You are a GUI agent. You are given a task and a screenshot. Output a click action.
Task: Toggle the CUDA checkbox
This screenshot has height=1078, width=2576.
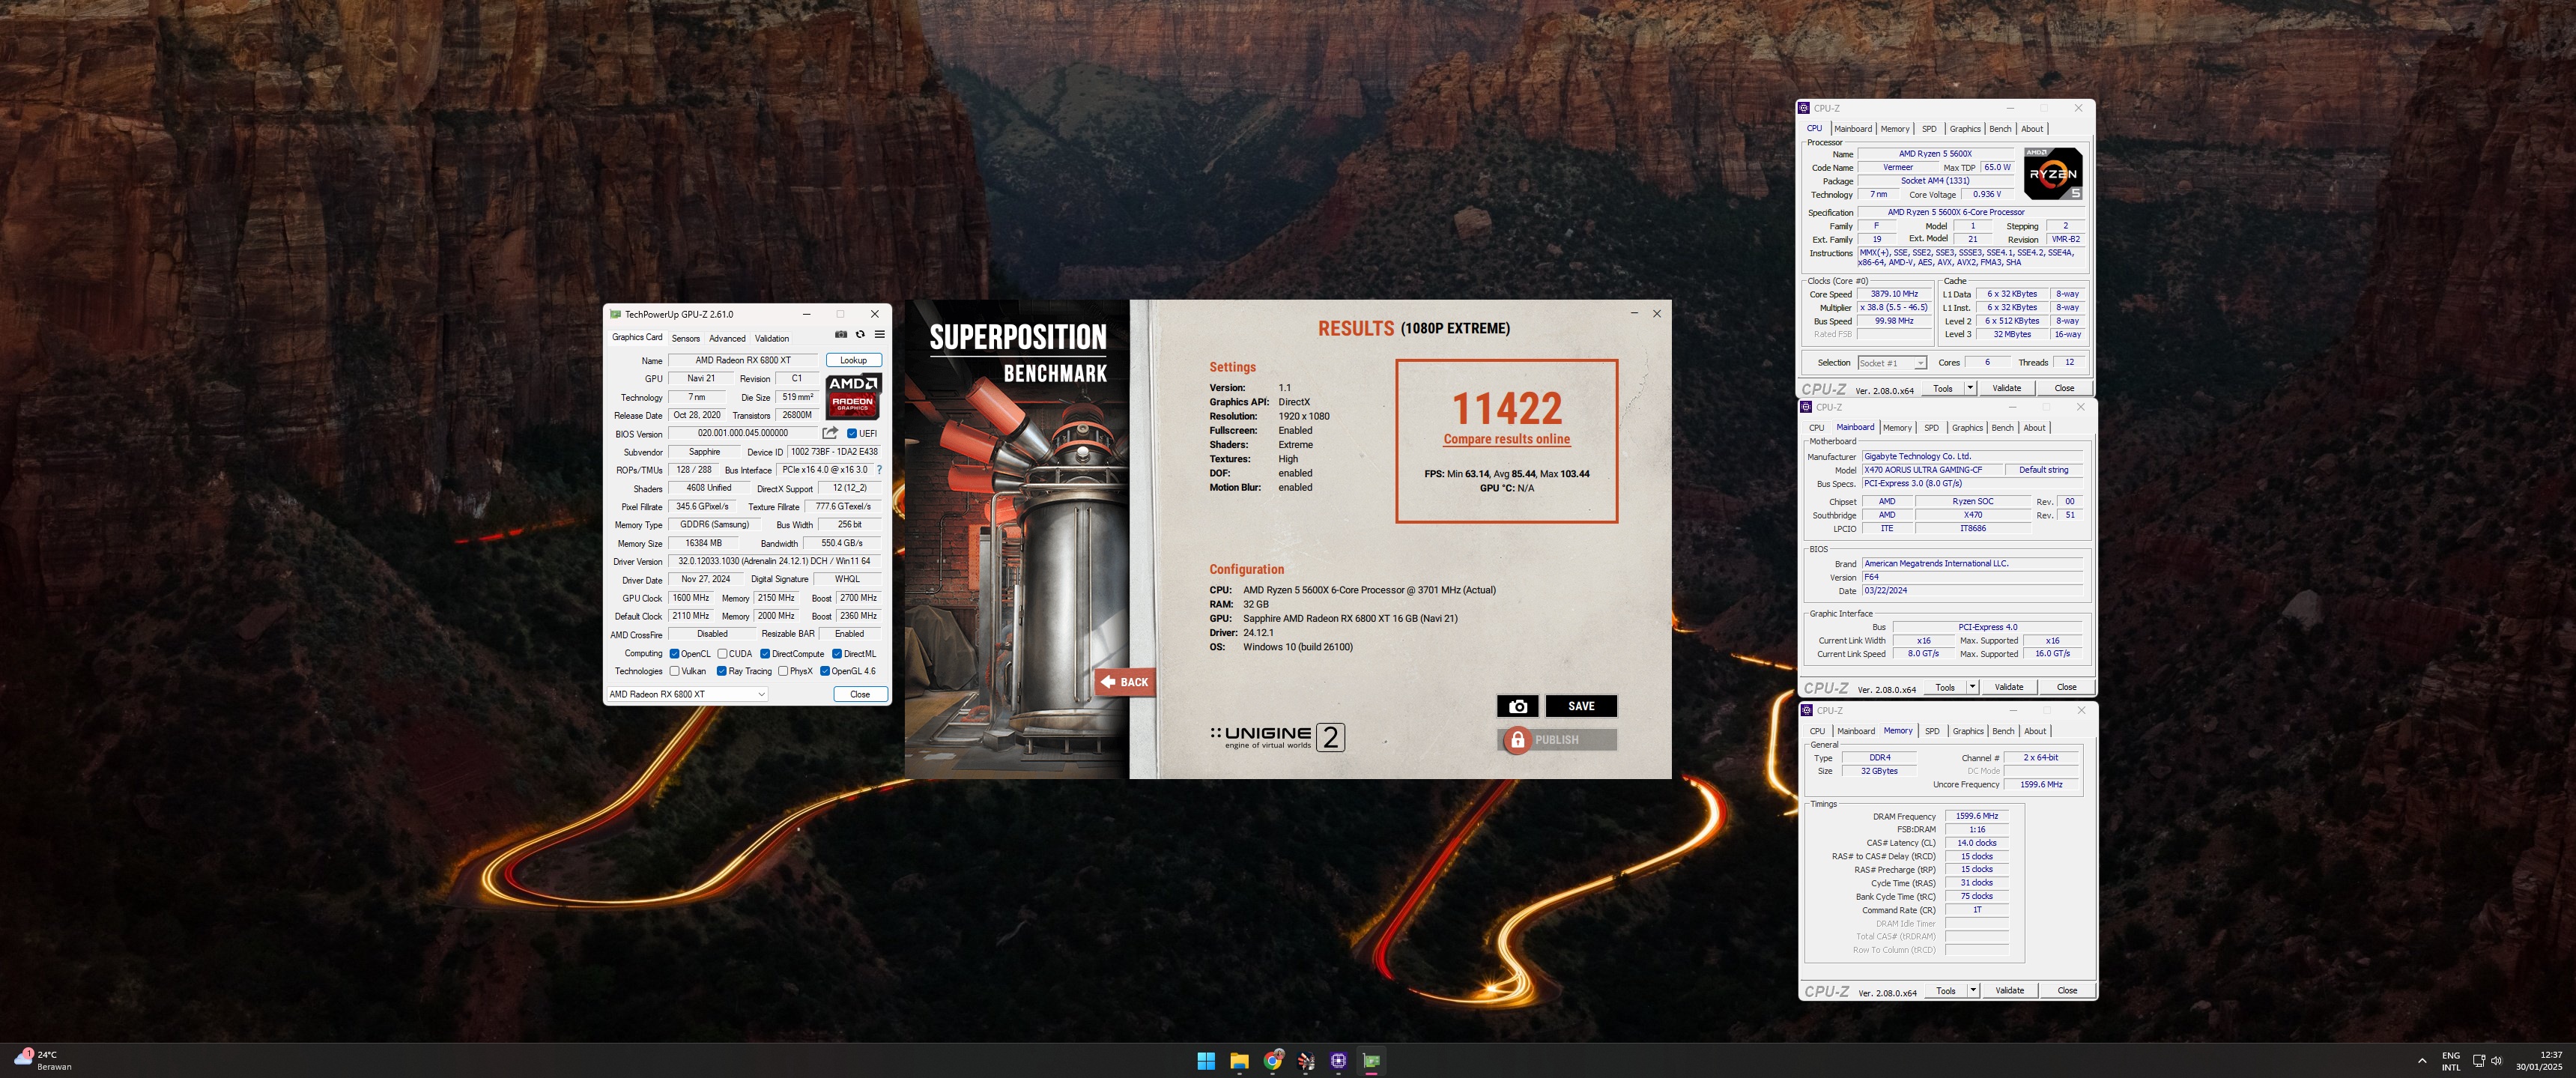(x=722, y=654)
